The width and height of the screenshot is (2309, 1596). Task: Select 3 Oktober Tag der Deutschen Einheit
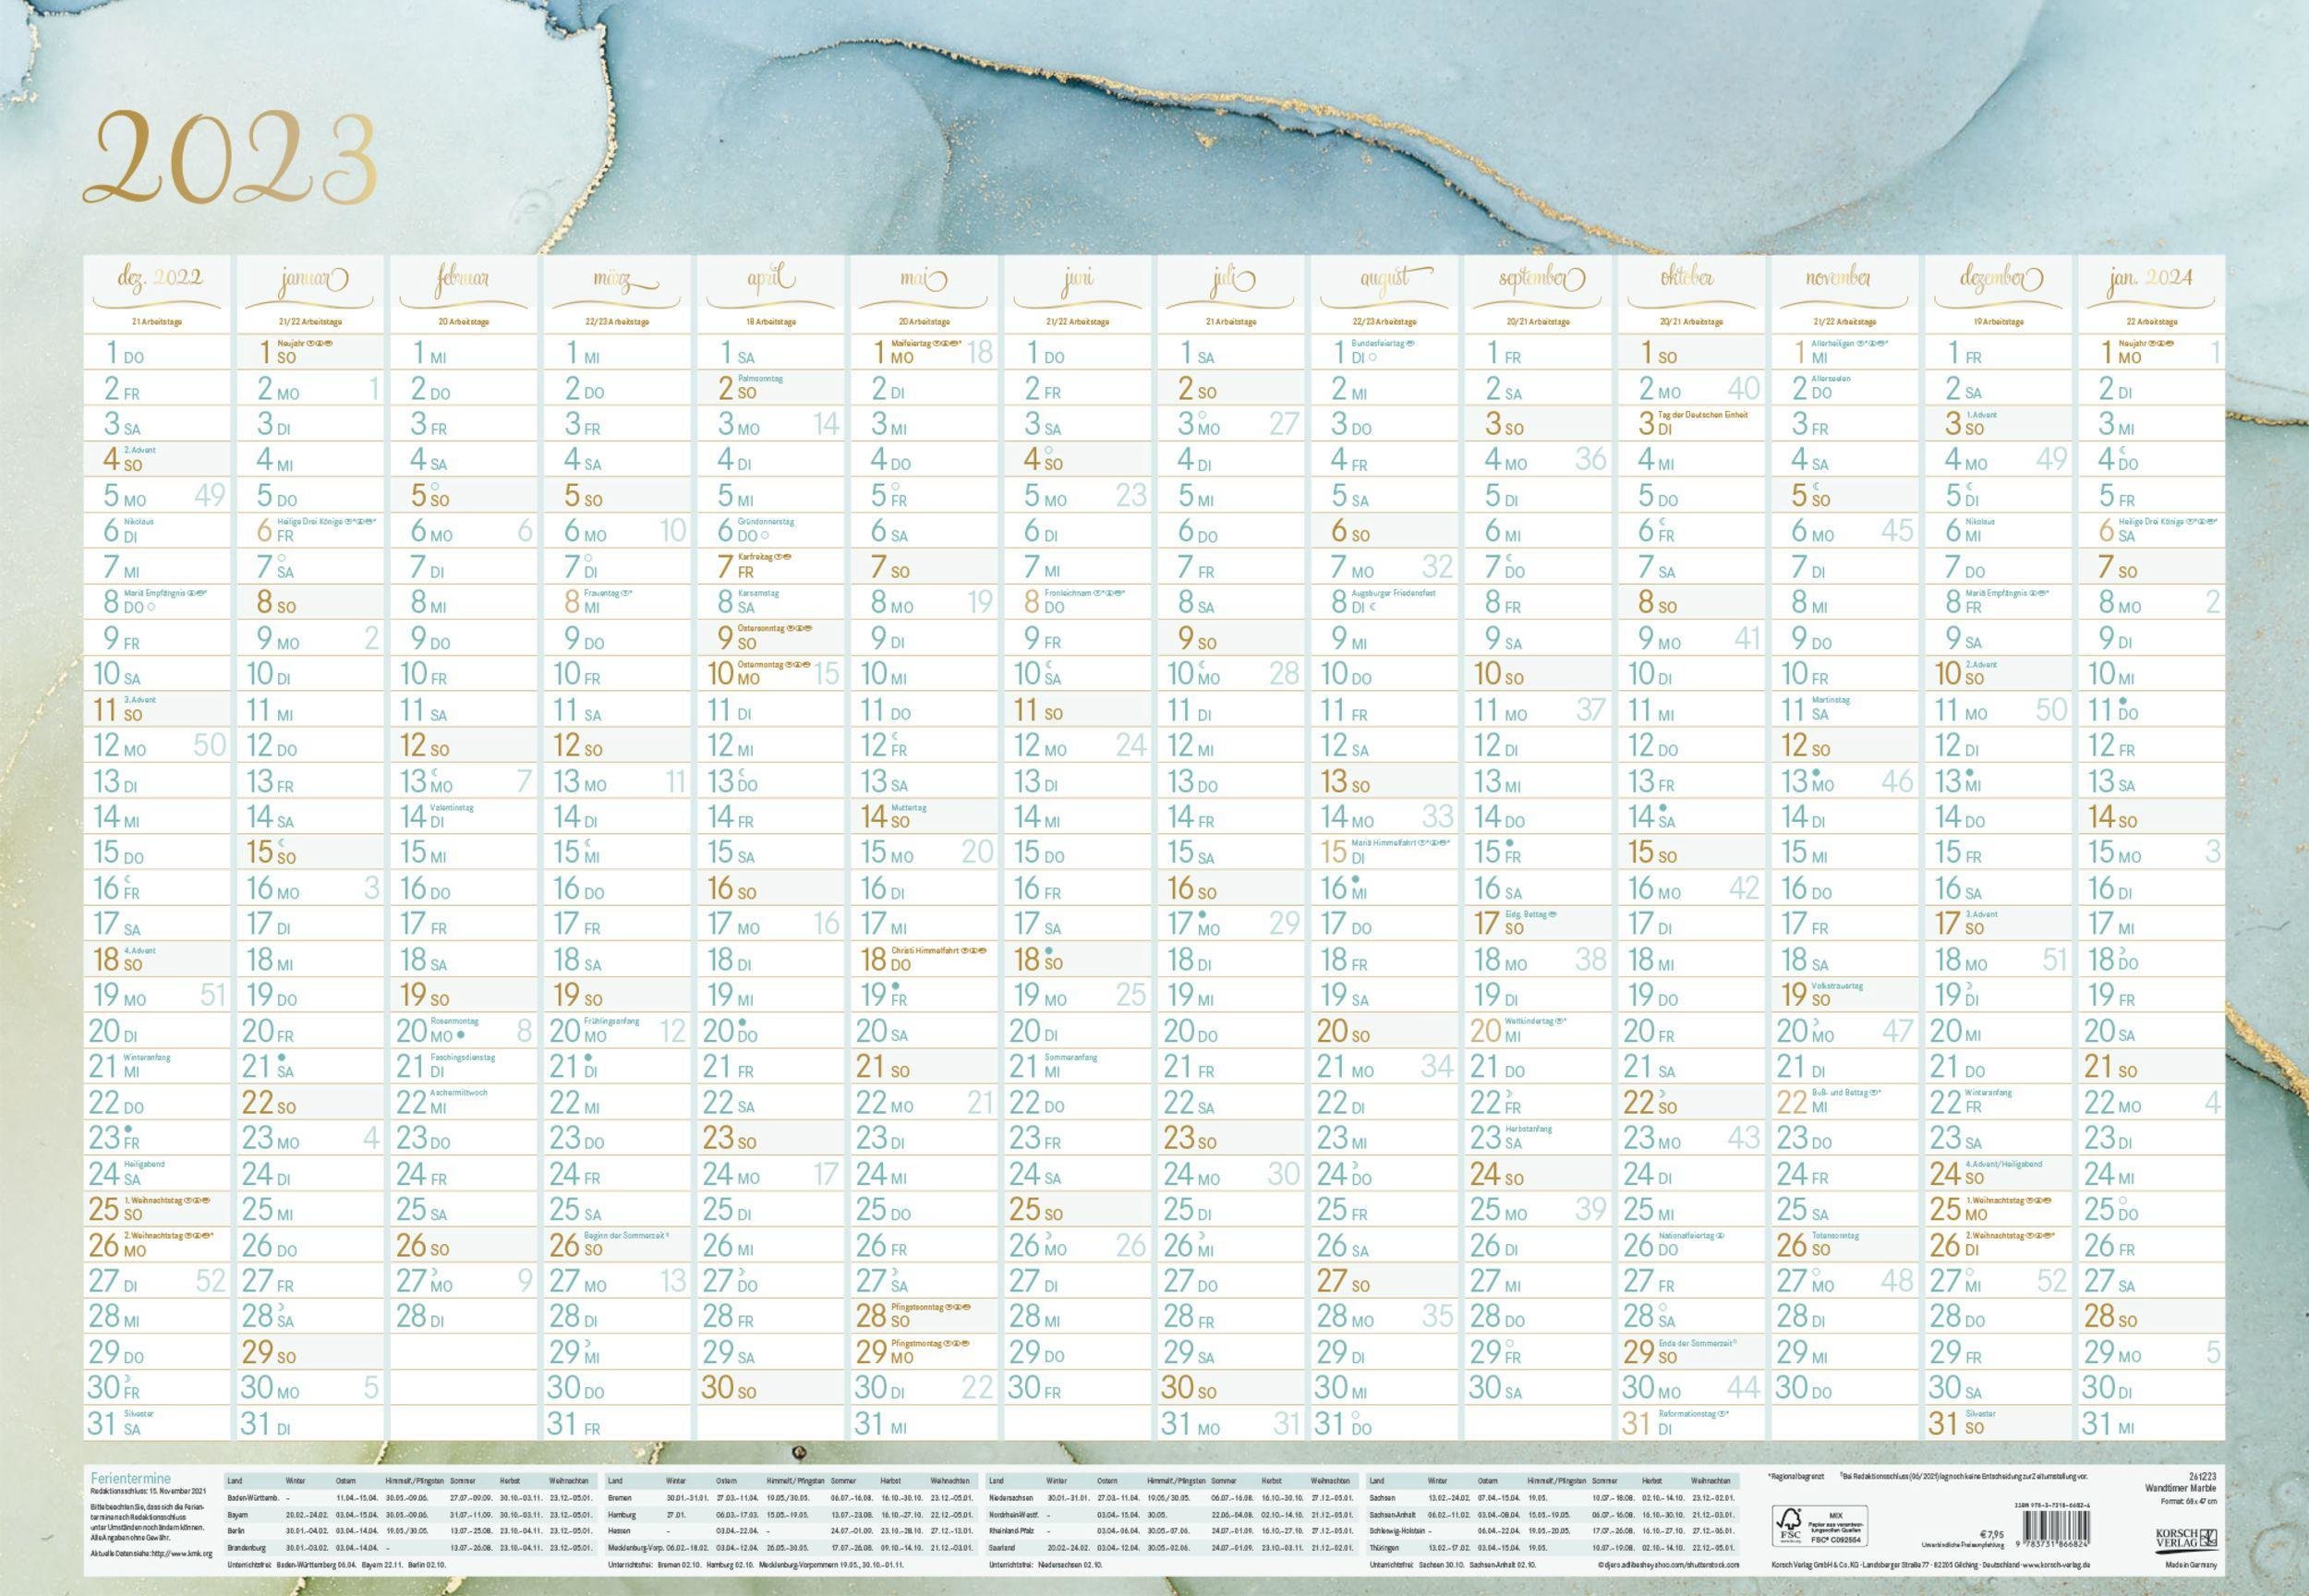click(1690, 422)
